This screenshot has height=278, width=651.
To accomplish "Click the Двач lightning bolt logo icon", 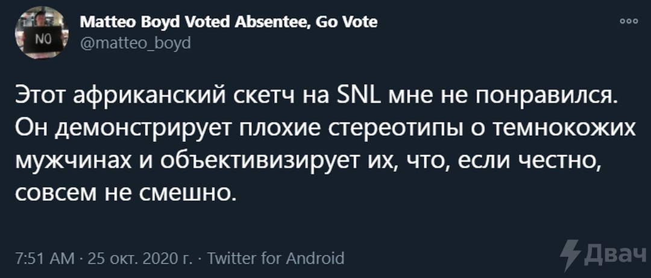I will point(570,254).
